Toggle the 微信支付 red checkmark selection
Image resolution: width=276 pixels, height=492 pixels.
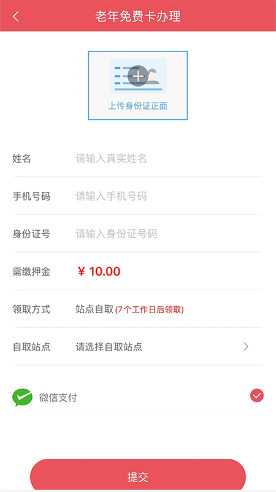coord(257,395)
